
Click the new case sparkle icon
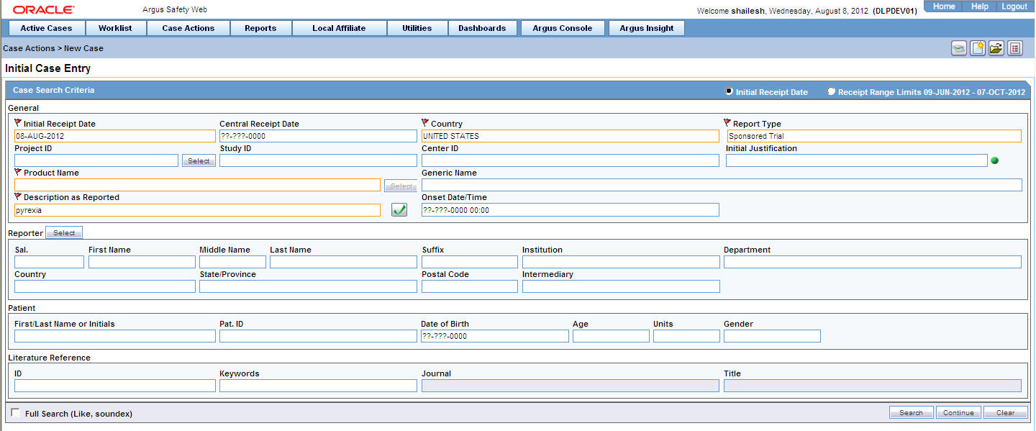977,48
